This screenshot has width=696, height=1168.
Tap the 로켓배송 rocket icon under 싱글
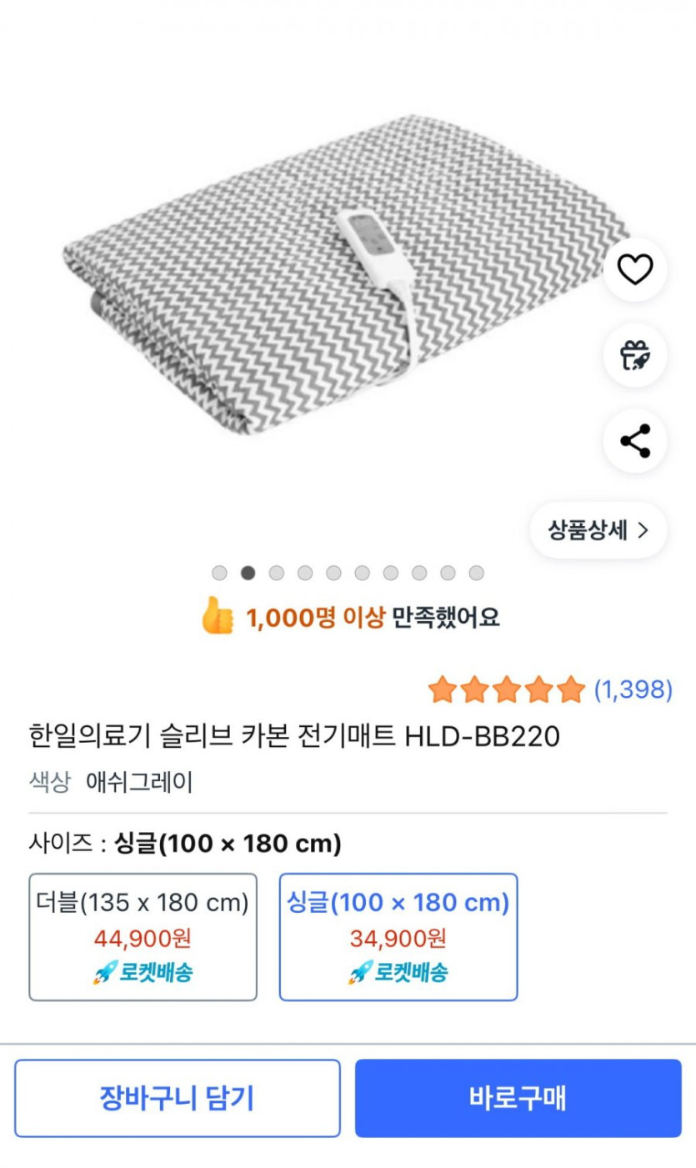[x=360, y=972]
